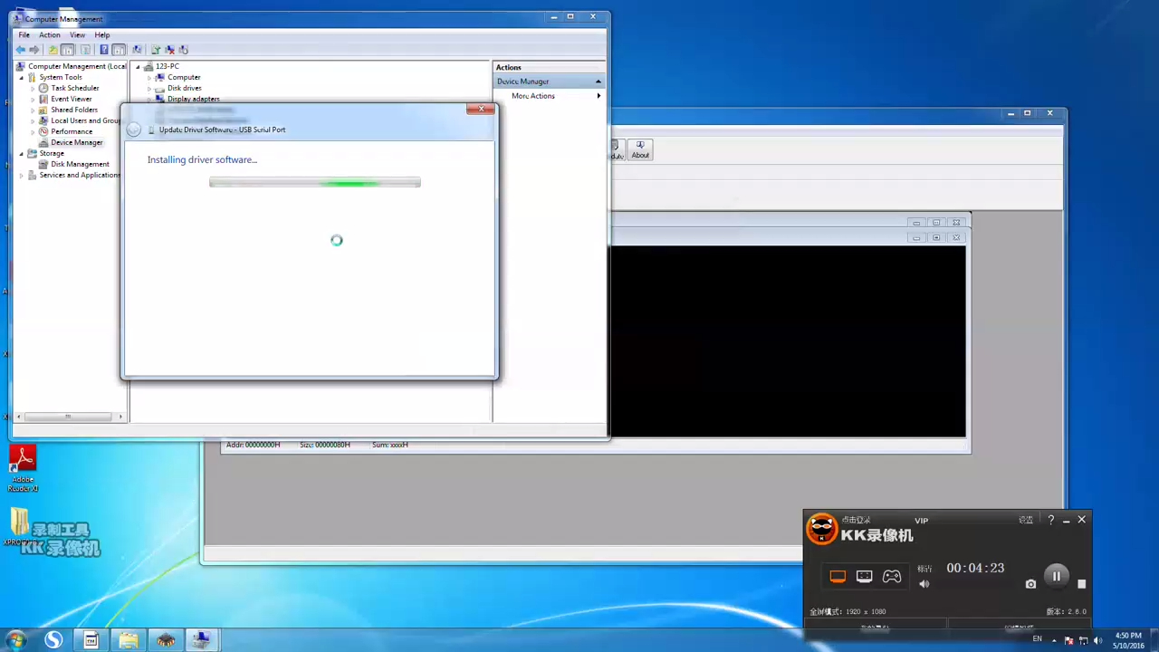Open the Help menu in Computer Management
Screen dimensions: 1159x652
102,35
